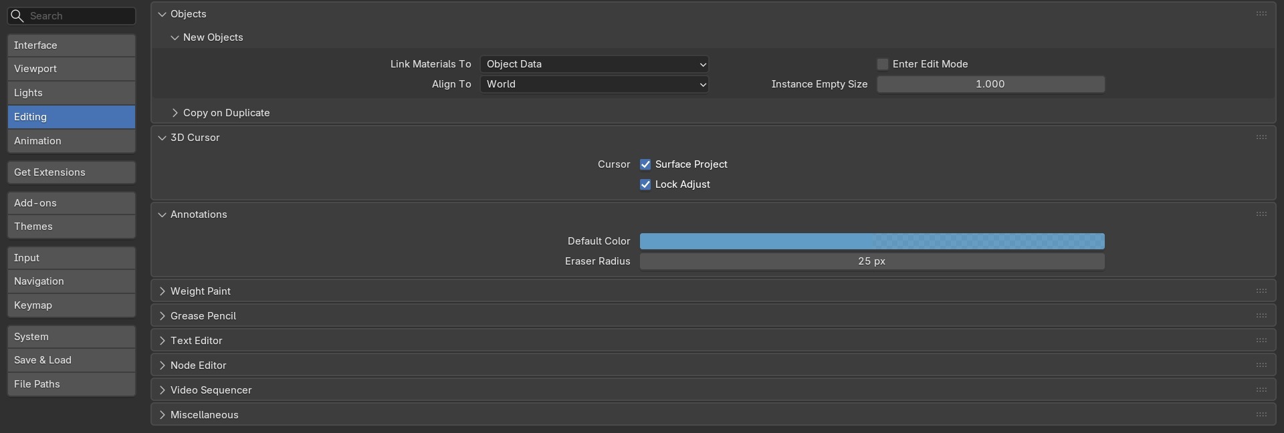Select the Save & Load tab
Image resolution: width=1284 pixels, height=433 pixels.
pyautogui.click(x=72, y=360)
